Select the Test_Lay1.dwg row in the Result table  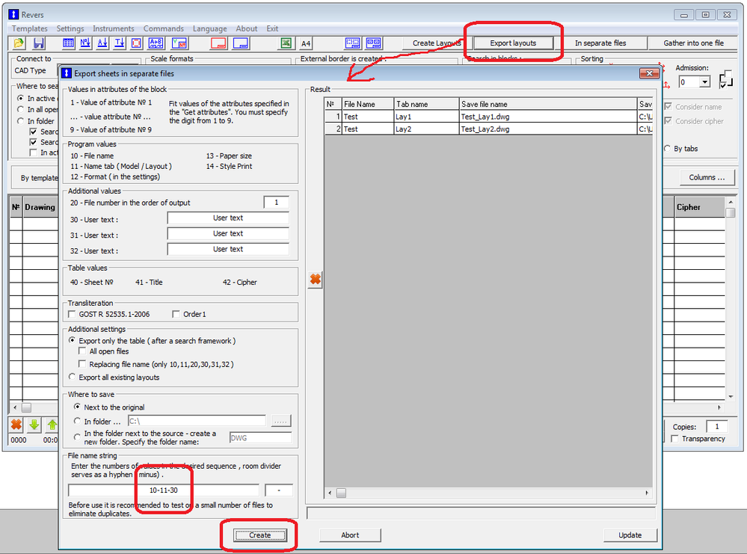pyautogui.click(x=488, y=117)
